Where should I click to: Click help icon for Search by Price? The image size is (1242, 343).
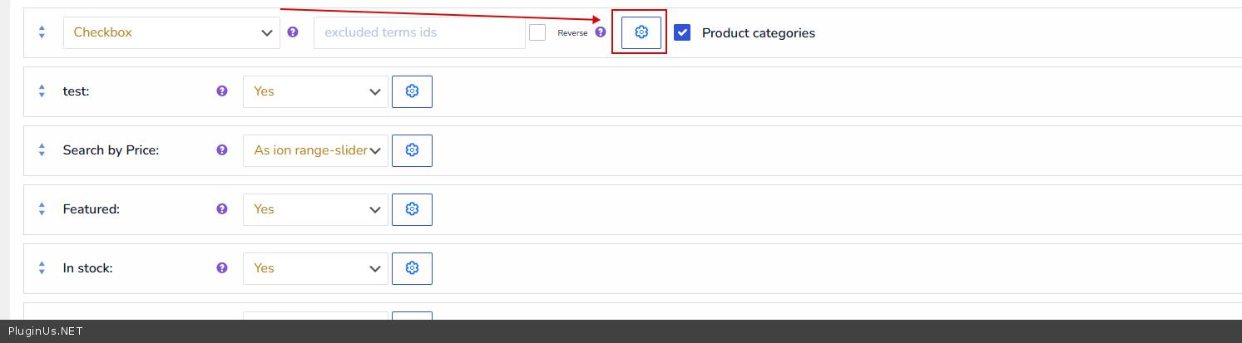(222, 150)
